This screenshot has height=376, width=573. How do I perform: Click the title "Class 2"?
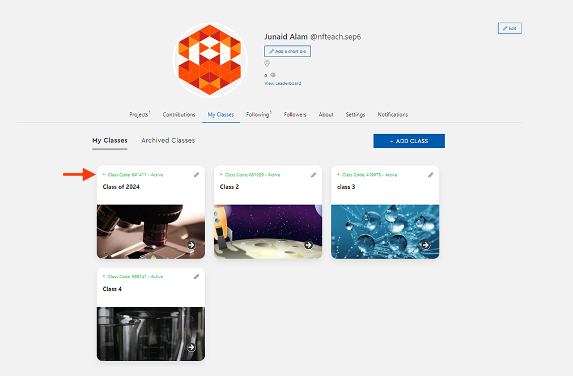229,187
